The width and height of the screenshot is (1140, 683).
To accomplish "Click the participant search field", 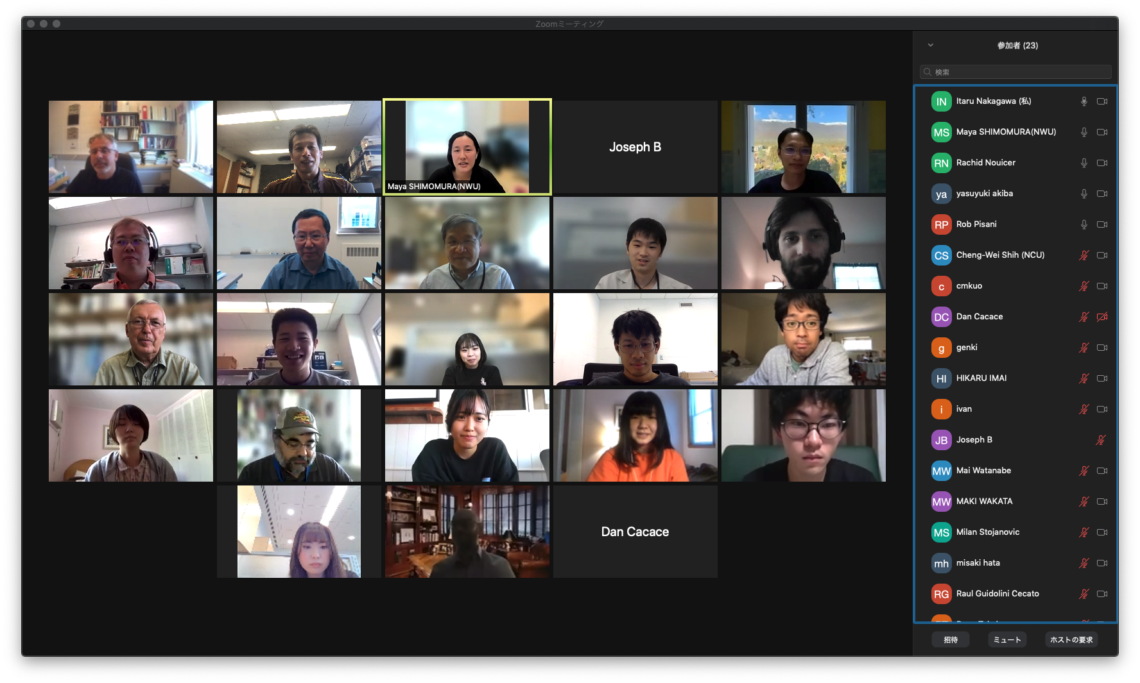I will (x=1015, y=72).
